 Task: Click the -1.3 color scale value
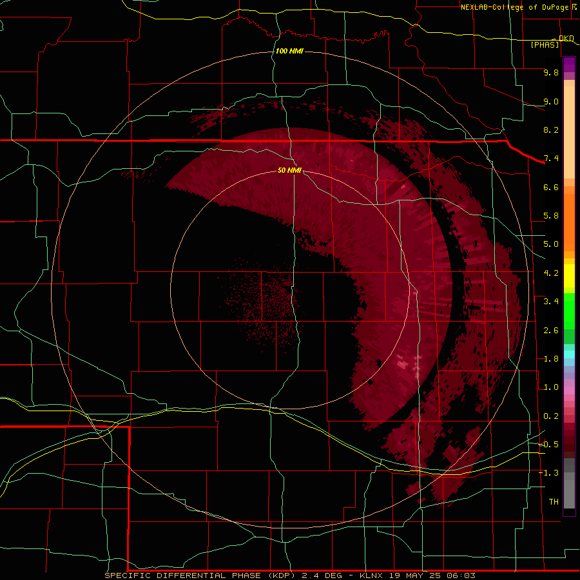coord(549,473)
